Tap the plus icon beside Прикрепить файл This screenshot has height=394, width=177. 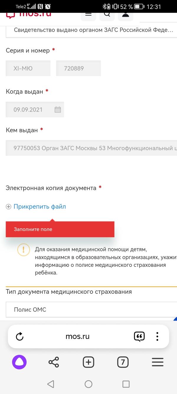[x=9, y=207]
